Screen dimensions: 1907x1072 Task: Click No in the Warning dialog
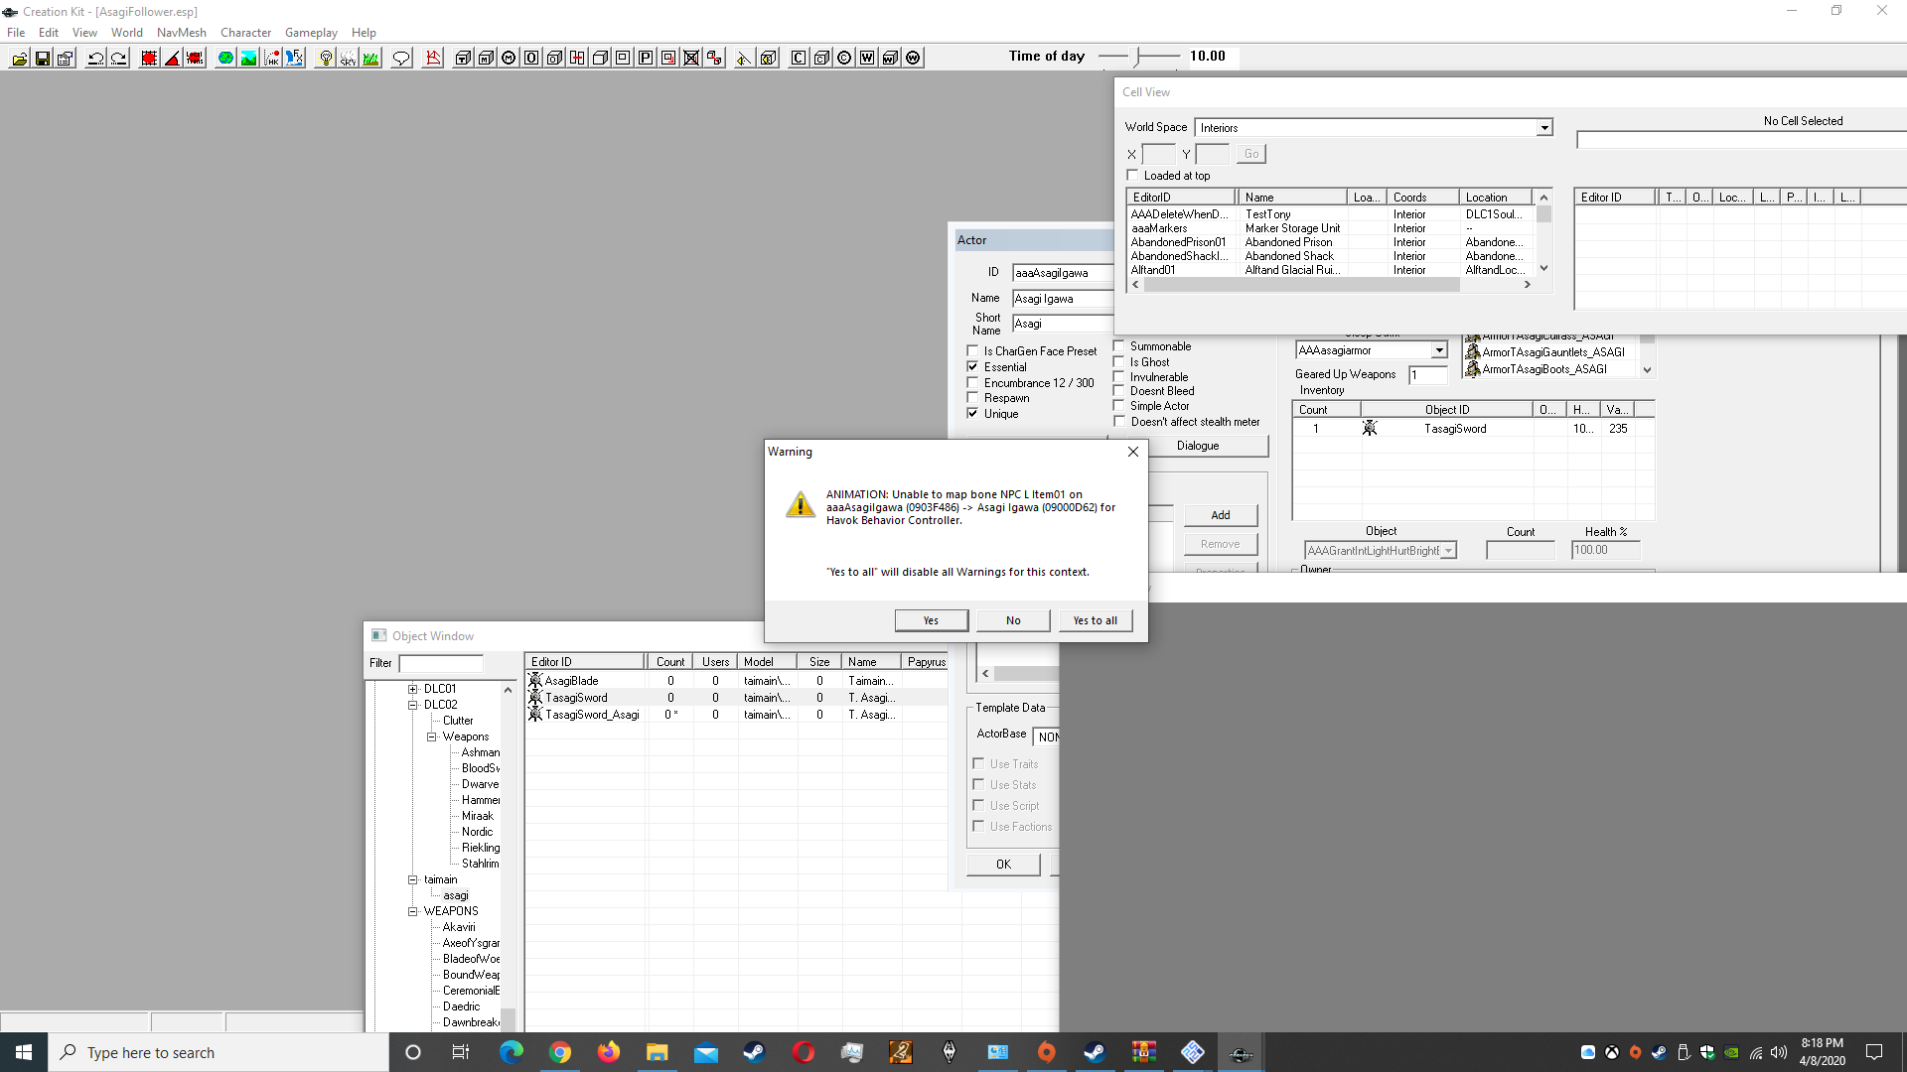pos(1013,620)
